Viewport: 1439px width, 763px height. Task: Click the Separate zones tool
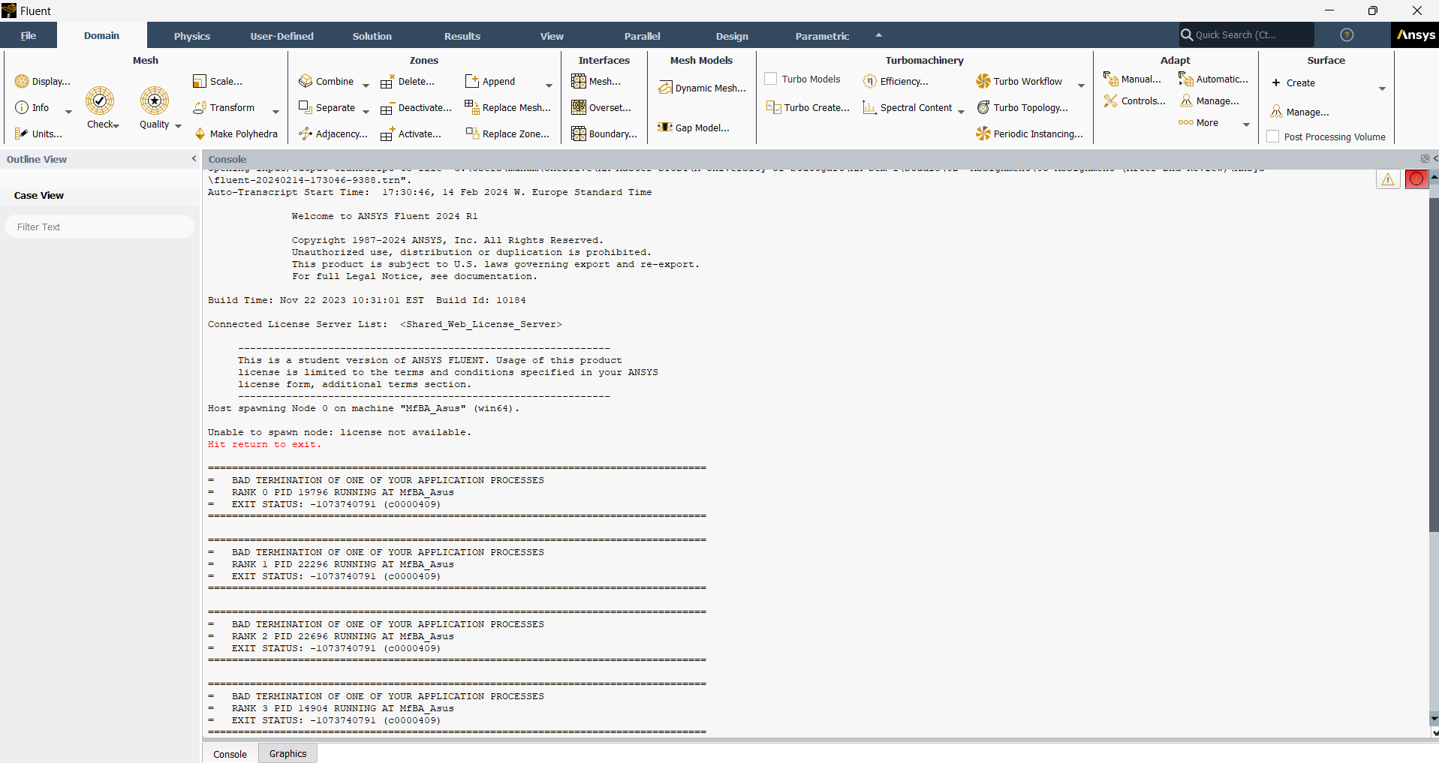[x=327, y=107]
